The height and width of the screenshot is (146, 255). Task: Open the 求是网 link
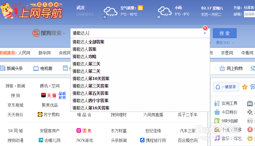click(x=227, y=53)
